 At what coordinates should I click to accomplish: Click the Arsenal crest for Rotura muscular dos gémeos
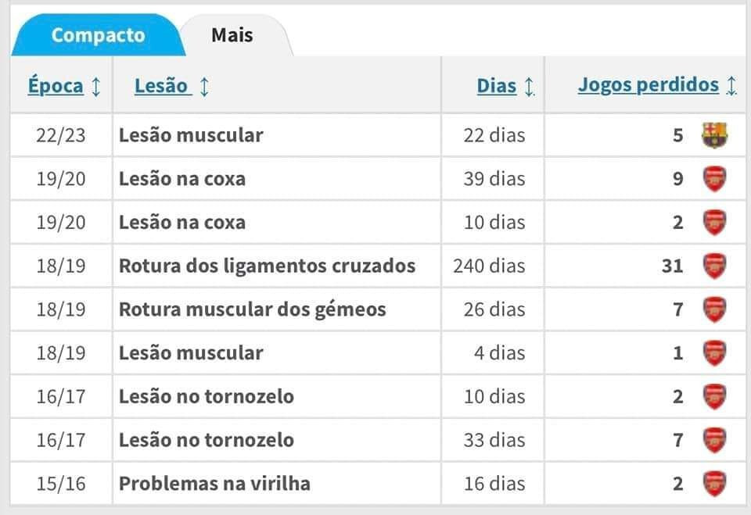point(714,309)
